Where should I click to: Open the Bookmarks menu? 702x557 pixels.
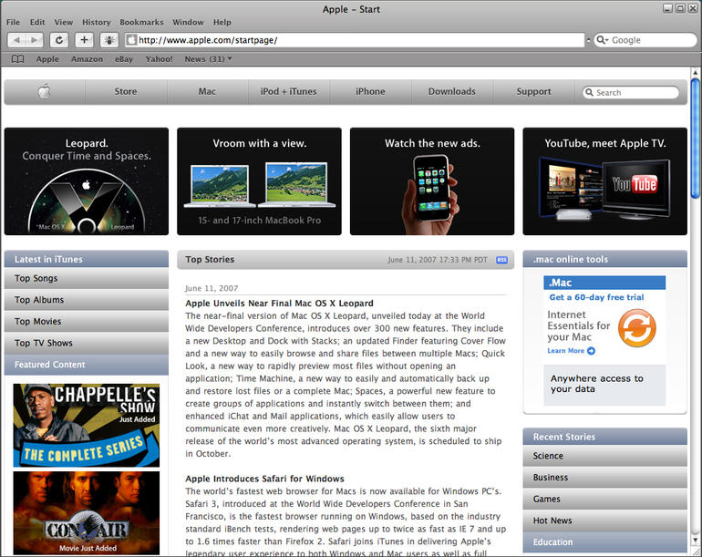[141, 22]
